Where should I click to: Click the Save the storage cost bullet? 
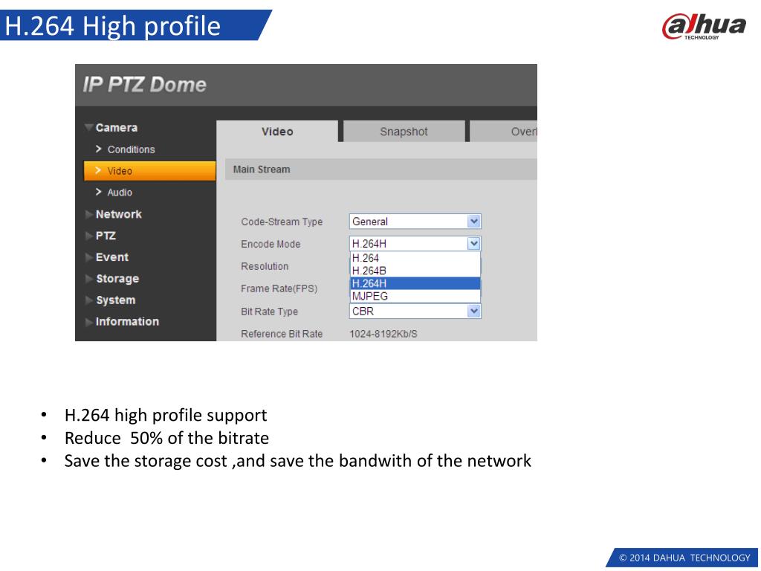(x=297, y=461)
